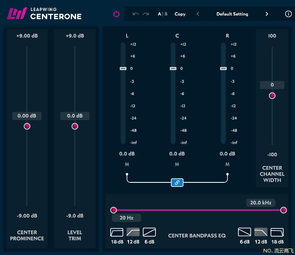Mute the R channel with M
Viewport: 295px width, 255px height.
[x=227, y=164]
